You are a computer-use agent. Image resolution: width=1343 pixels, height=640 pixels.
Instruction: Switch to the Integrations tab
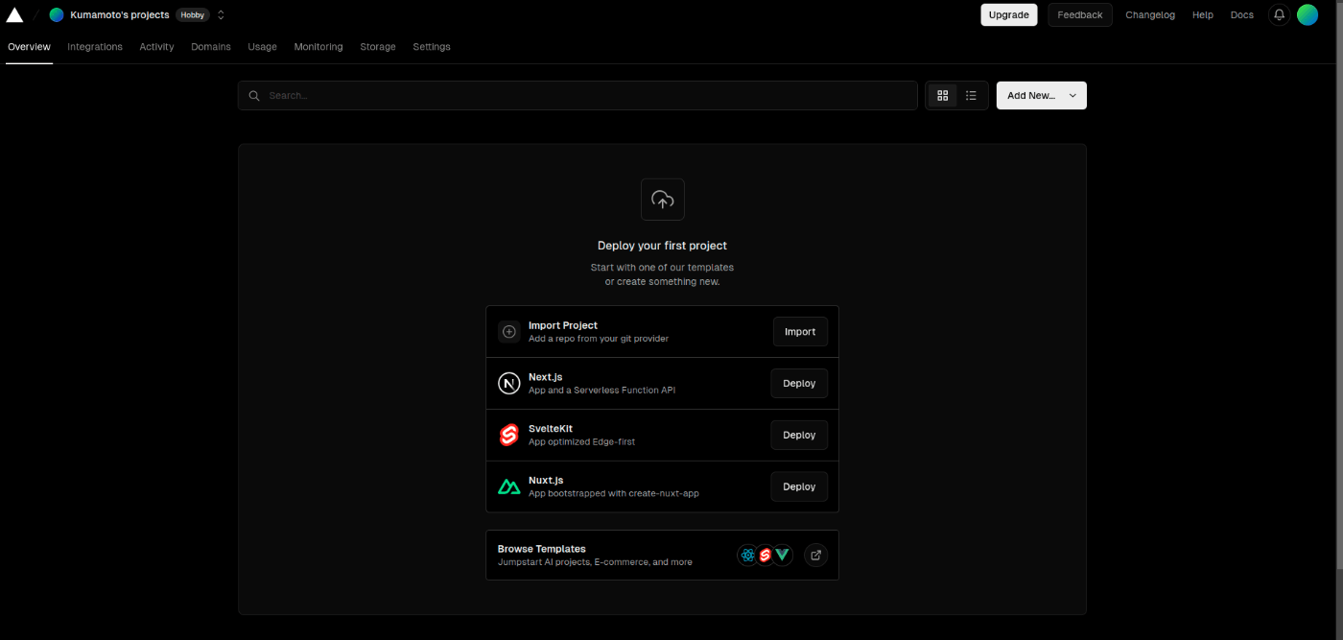(x=95, y=46)
